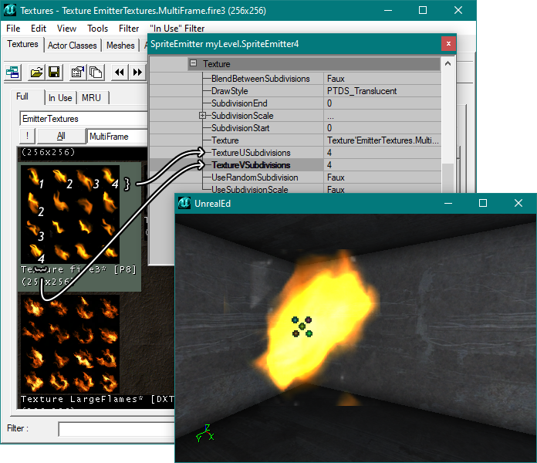Select the MRU tab
537x463 pixels.
coord(92,98)
